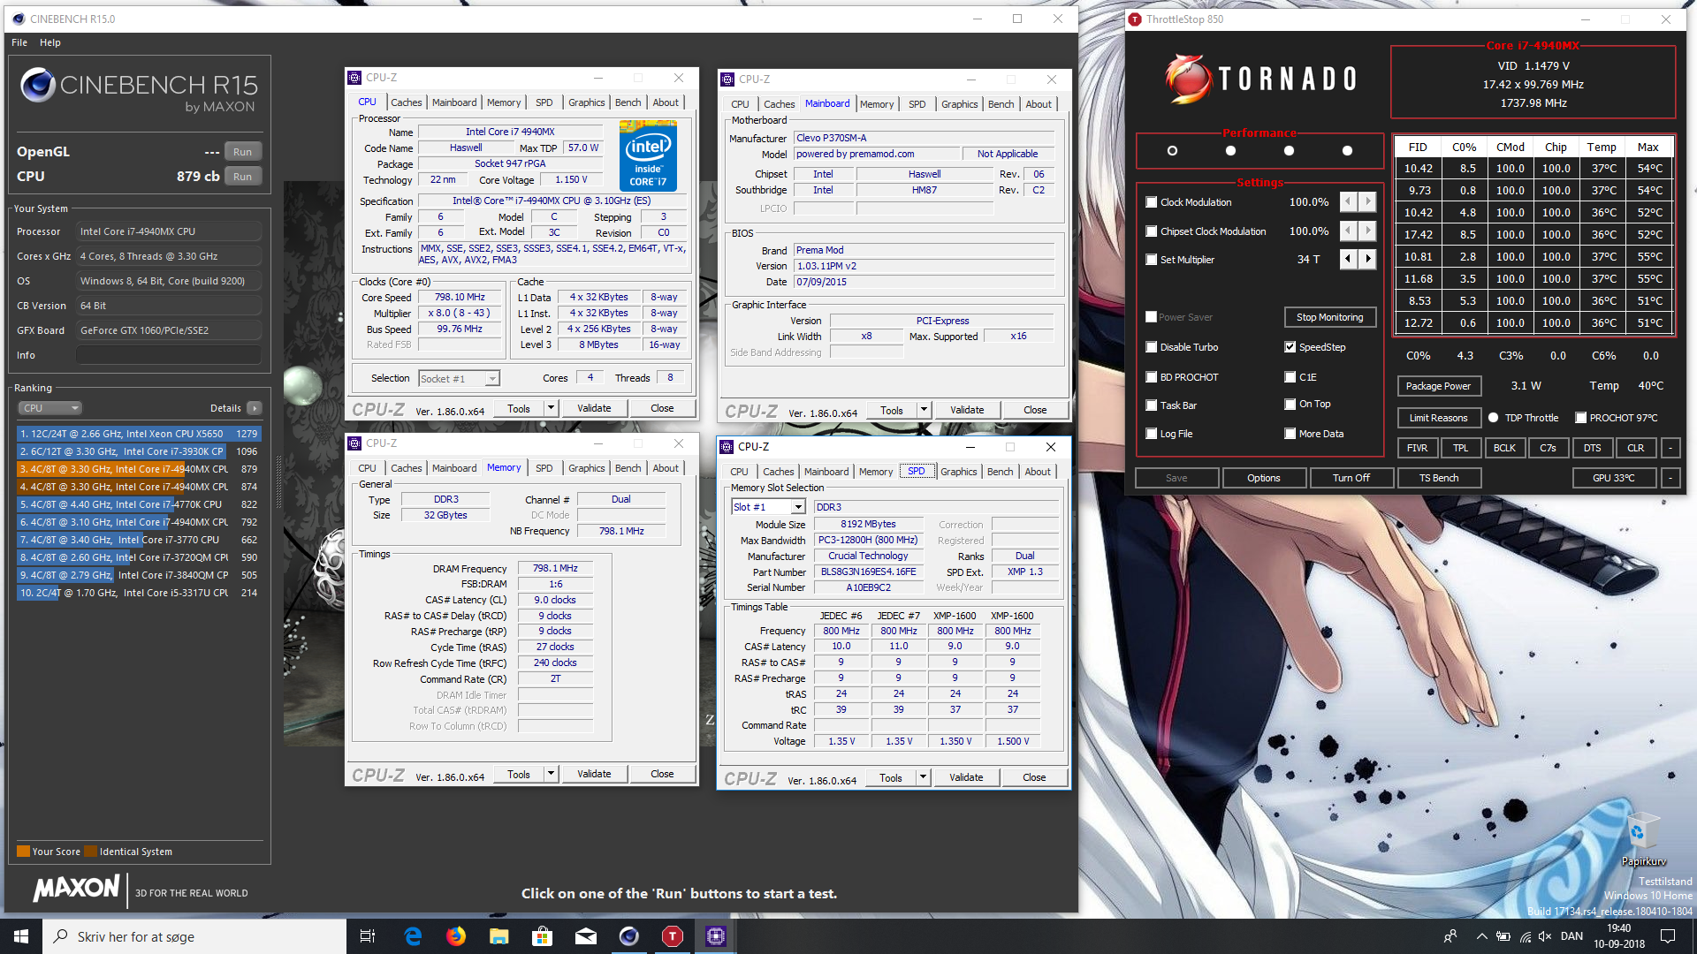
Task: Open Task View in the taskbar
Action: (368, 936)
